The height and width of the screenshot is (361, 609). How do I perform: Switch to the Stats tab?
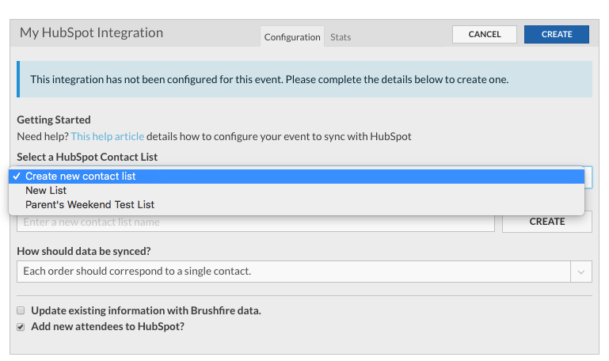(x=341, y=37)
